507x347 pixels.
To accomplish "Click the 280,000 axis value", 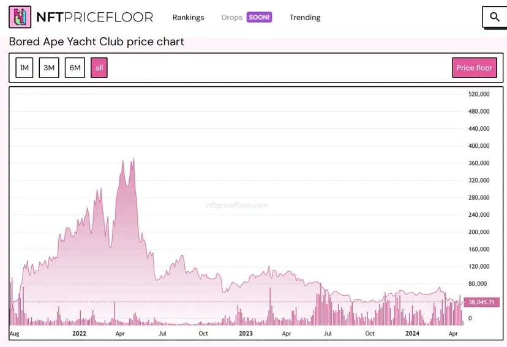I will (x=479, y=197).
